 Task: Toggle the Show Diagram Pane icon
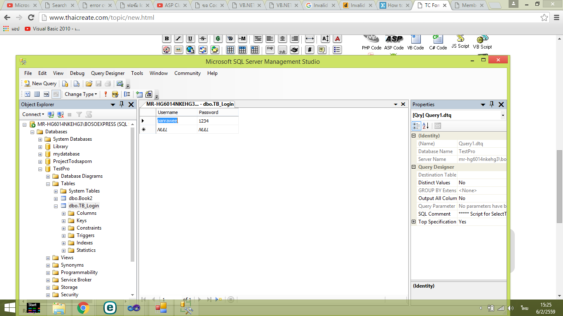click(x=28, y=94)
